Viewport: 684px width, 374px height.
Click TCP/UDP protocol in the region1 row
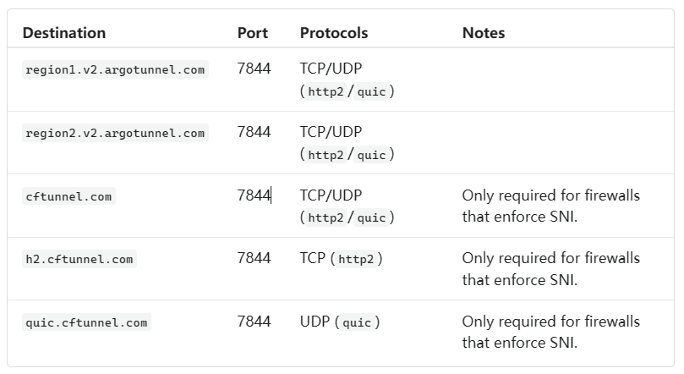(331, 69)
